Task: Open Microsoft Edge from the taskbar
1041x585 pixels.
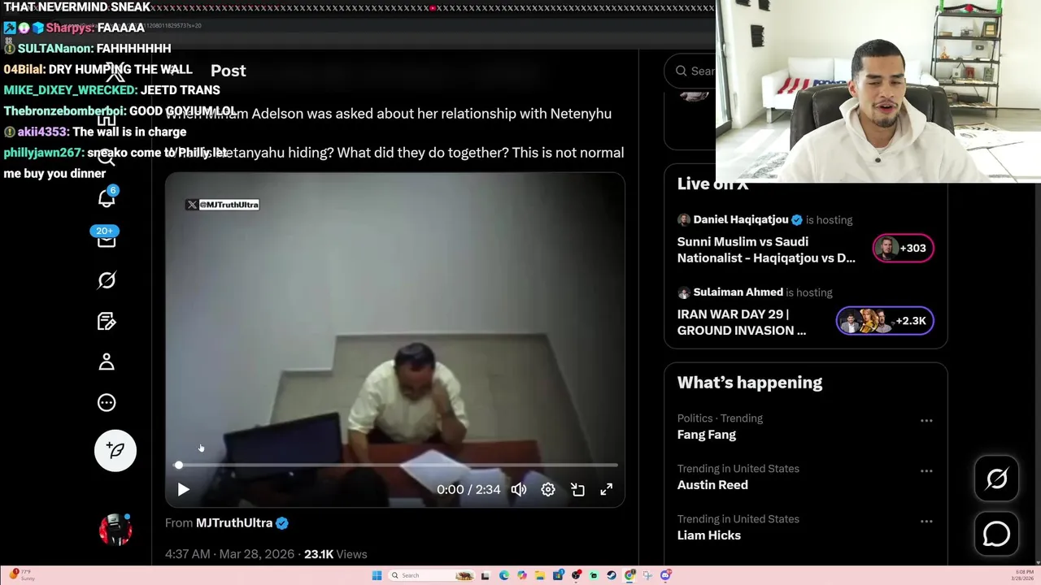Action: pos(504,575)
